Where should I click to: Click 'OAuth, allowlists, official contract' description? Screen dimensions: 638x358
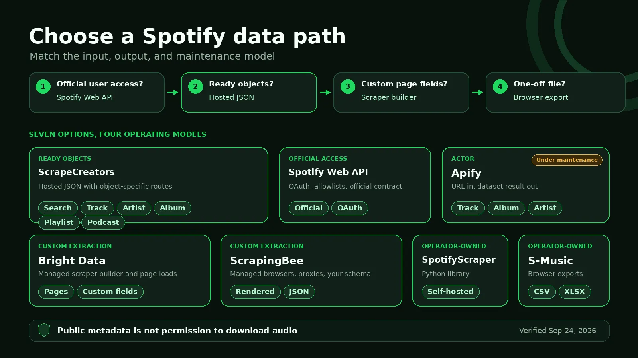345,186
